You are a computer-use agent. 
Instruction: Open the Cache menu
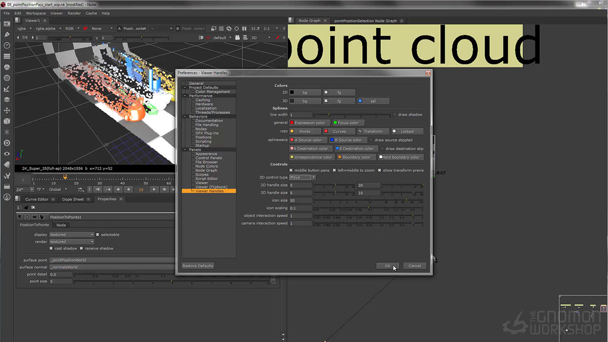pyautogui.click(x=91, y=13)
